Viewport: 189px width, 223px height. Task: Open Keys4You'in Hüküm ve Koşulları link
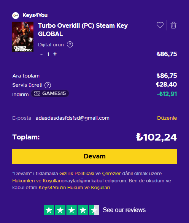coord(74,188)
